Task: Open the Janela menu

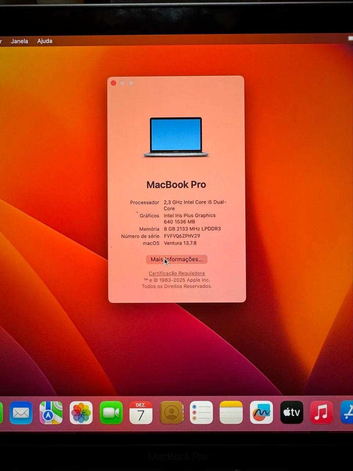Action: [19, 41]
